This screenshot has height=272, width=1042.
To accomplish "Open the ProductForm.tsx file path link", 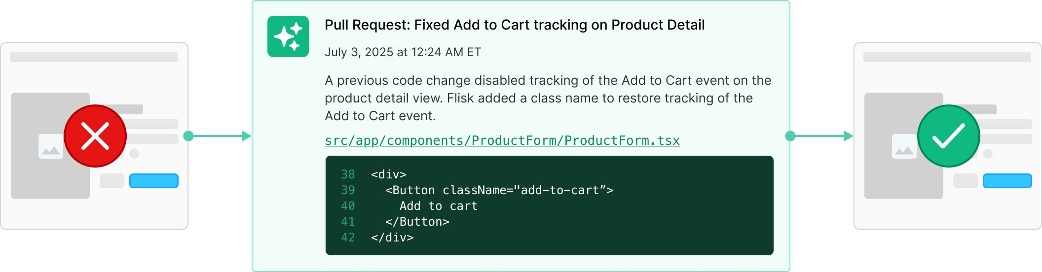I will pos(502,140).
